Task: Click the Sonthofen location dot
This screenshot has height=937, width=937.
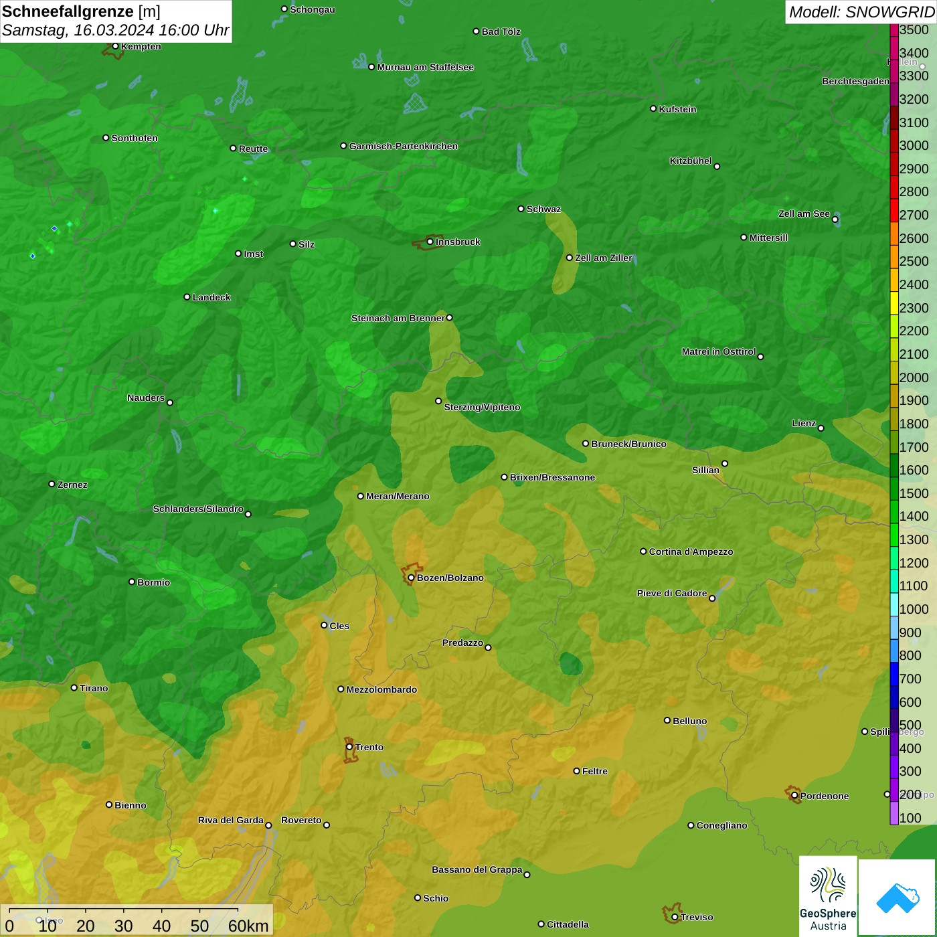Action: [x=106, y=137]
